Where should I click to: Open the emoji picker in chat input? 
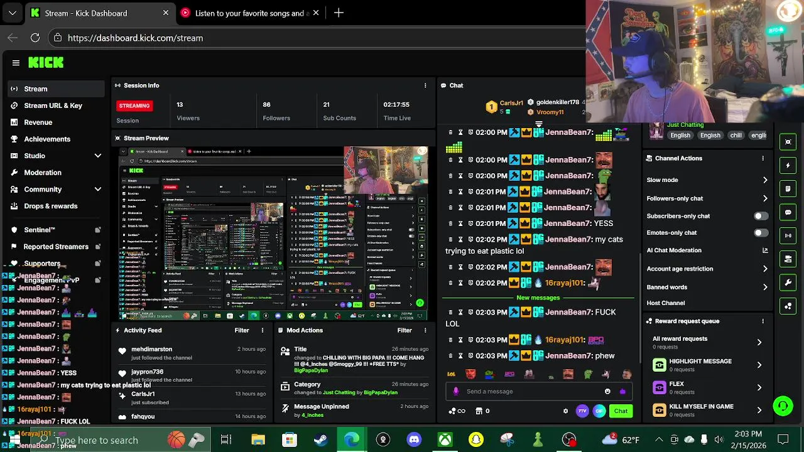[x=607, y=391]
